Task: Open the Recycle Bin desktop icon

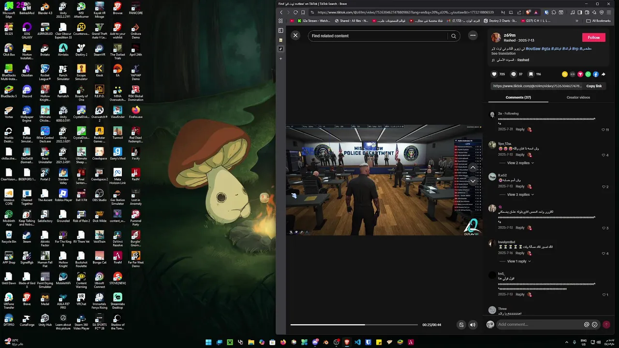Action: click(9, 237)
